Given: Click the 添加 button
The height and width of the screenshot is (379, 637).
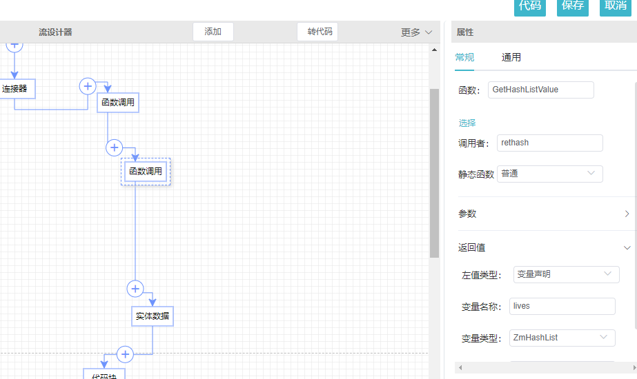Looking at the screenshot, I should (213, 32).
